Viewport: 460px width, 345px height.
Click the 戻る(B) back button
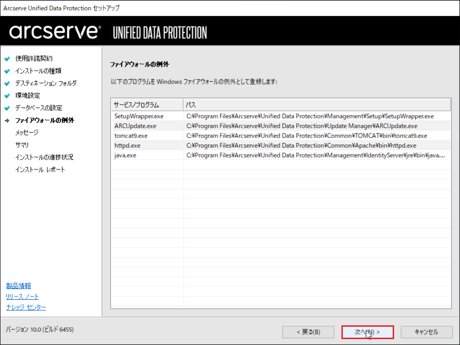tap(308, 332)
